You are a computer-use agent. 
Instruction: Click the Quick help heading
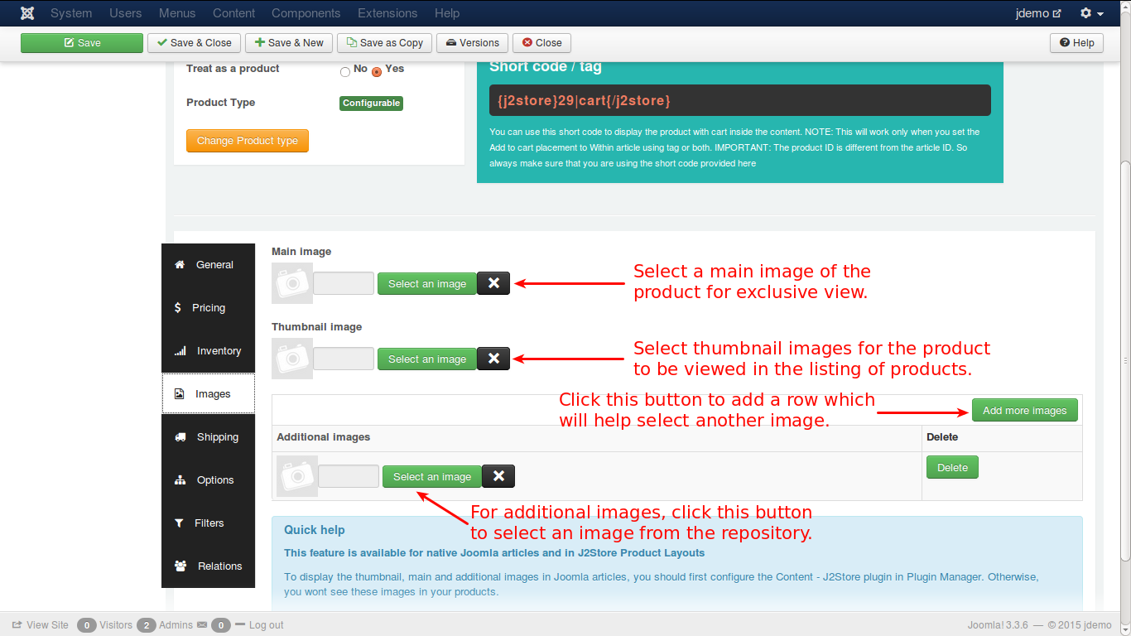click(315, 530)
